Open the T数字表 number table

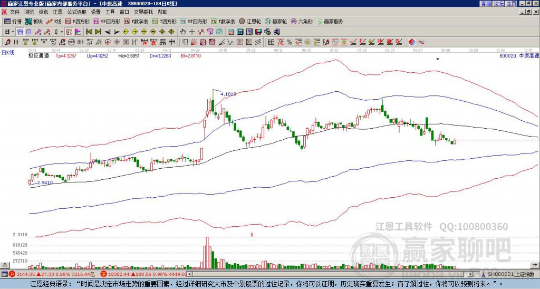pyautogui.click(x=223, y=21)
